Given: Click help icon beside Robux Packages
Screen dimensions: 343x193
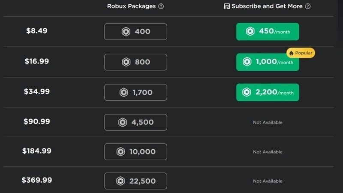Looking at the screenshot, I should pos(161,6).
